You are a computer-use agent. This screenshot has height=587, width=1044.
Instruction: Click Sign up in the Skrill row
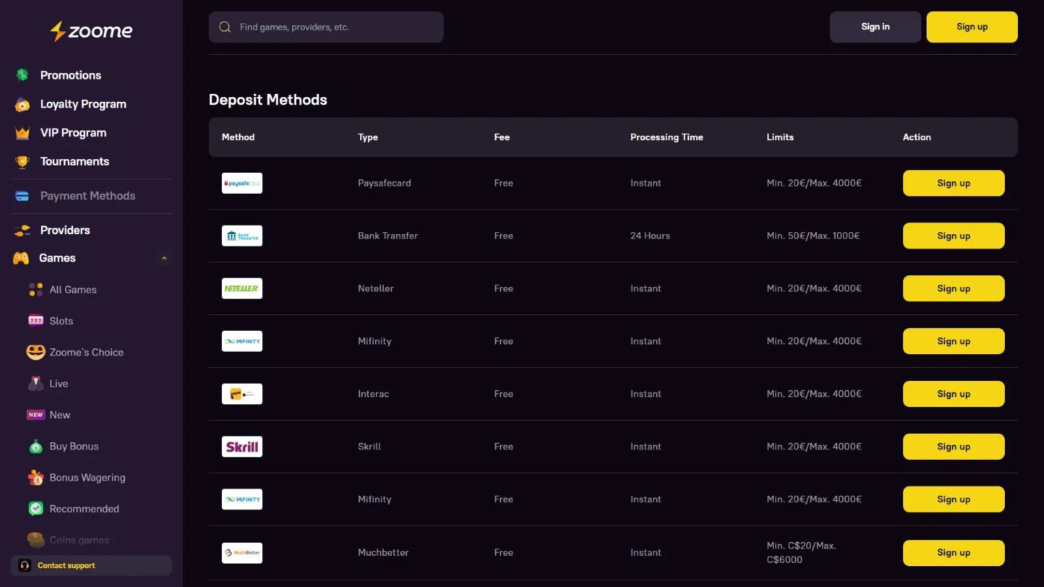[x=953, y=447]
